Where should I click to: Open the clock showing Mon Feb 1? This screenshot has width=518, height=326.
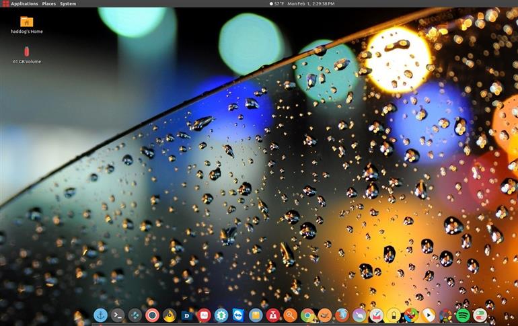pyautogui.click(x=311, y=3)
